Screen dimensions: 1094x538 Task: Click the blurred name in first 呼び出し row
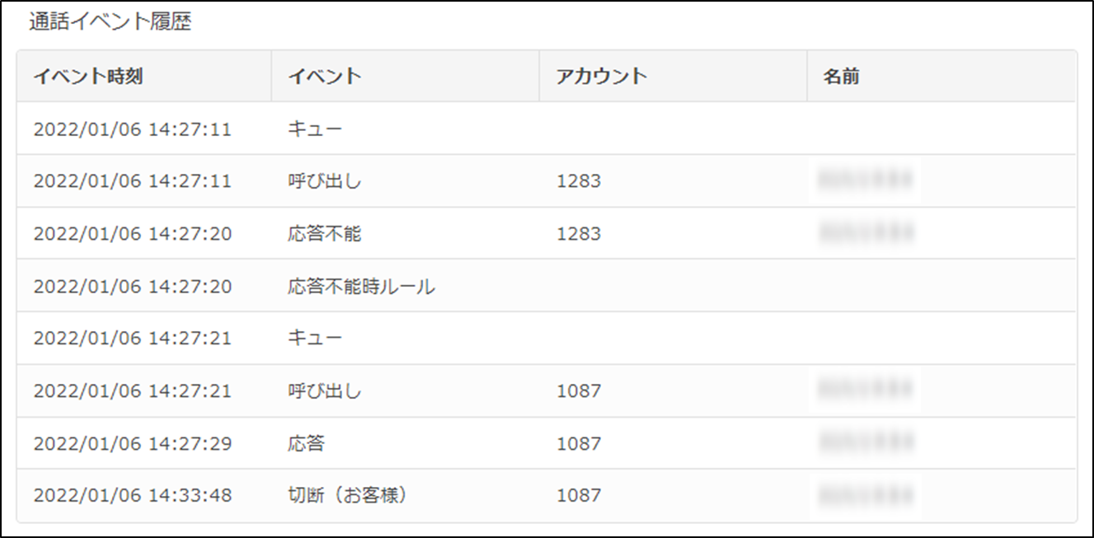coord(866,180)
